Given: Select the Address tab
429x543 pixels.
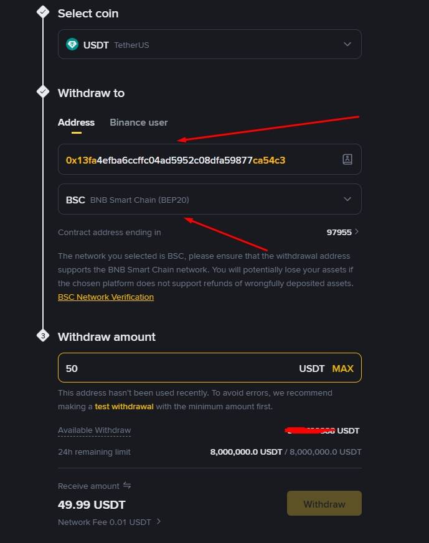Looking at the screenshot, I should pyautogui.click(x=76, y=123).
